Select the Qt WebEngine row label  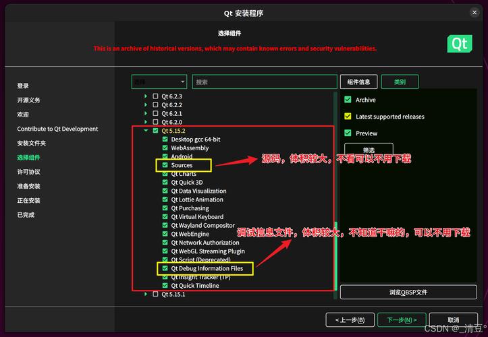190,234
